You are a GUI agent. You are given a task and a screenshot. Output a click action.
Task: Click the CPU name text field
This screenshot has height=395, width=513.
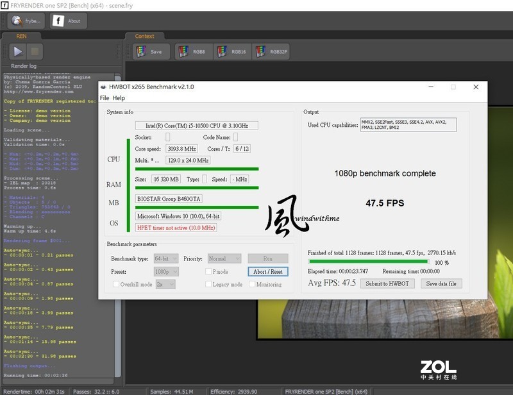point(197,126)
